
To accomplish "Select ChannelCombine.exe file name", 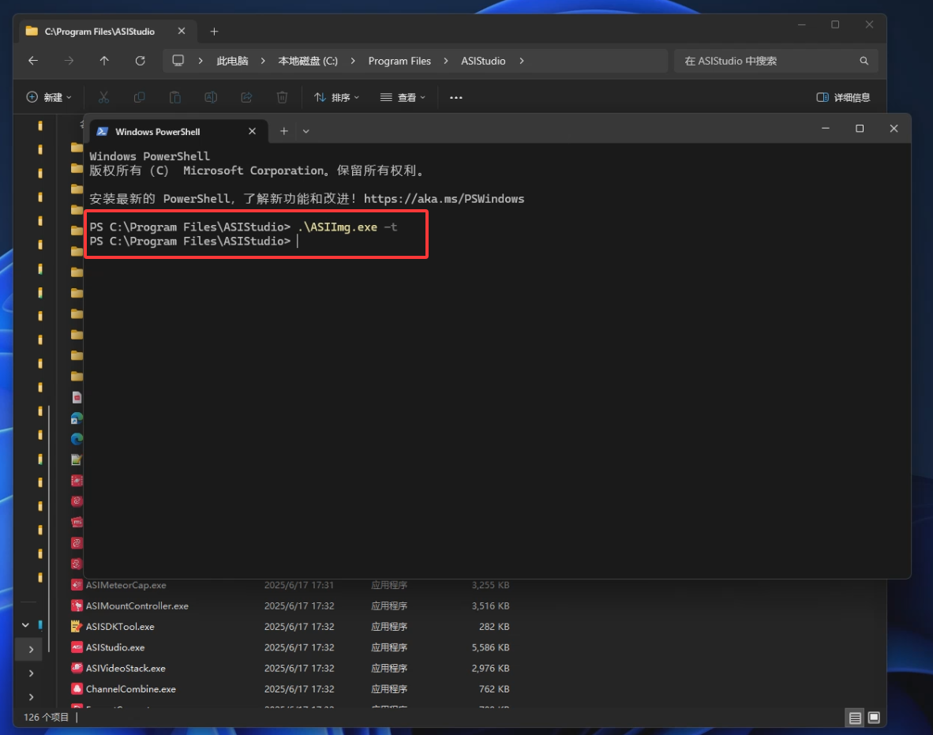I will click(x=131, y=689).
